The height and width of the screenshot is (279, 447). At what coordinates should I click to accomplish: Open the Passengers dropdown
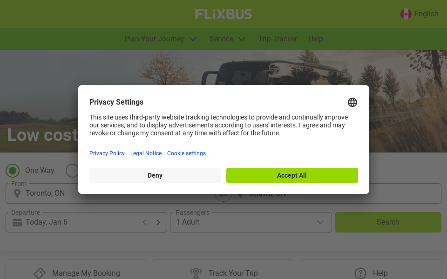click(x=251, y=222)
